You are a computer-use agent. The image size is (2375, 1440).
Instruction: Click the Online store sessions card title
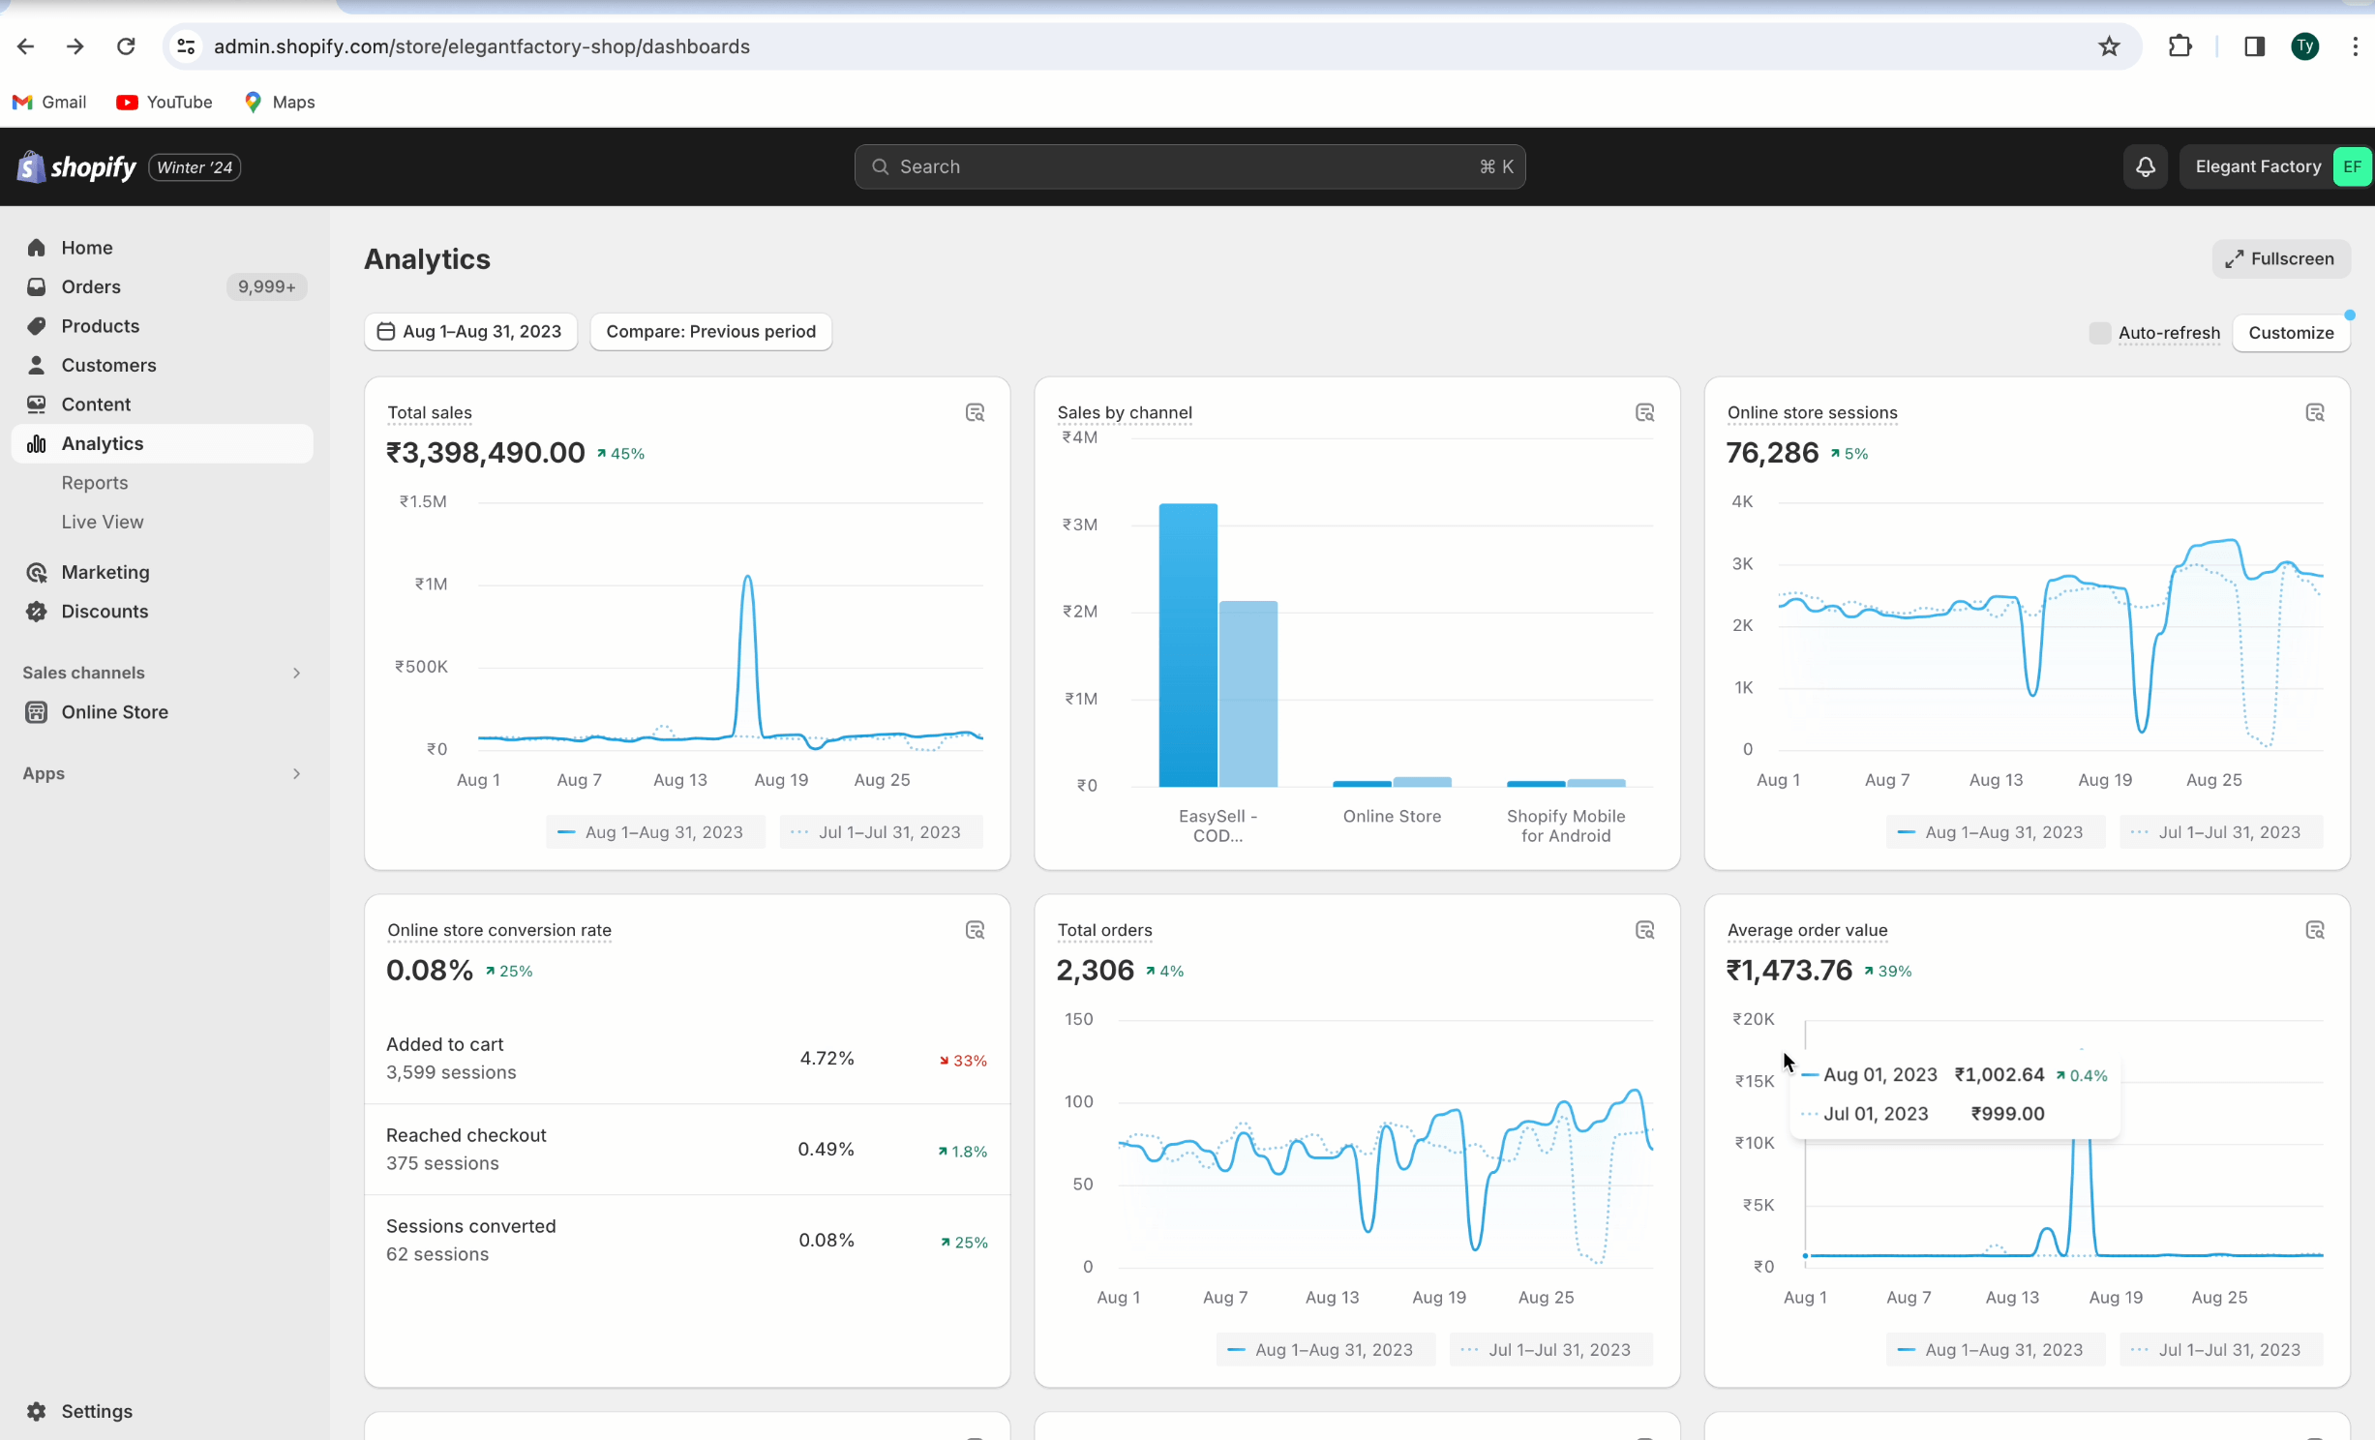click(1812, 413)
